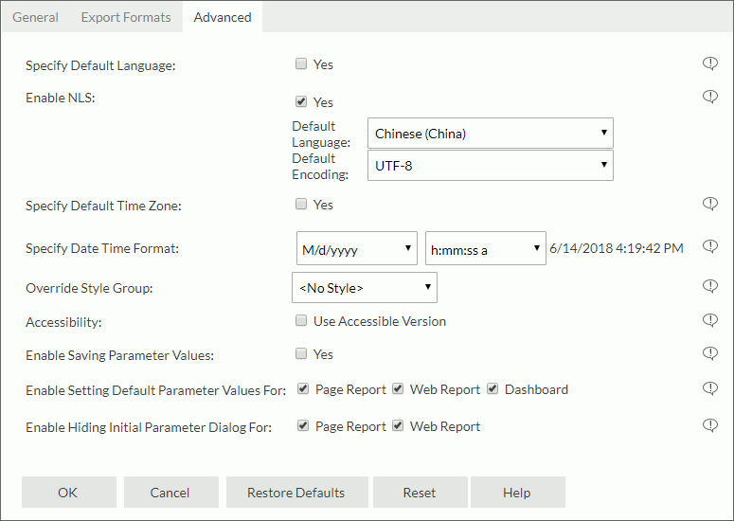Image resolution: width=734 pixels, height=521 pixels.
Task: Click help icon for Setting Default Parameter Values
Action: tap(710, 389)
